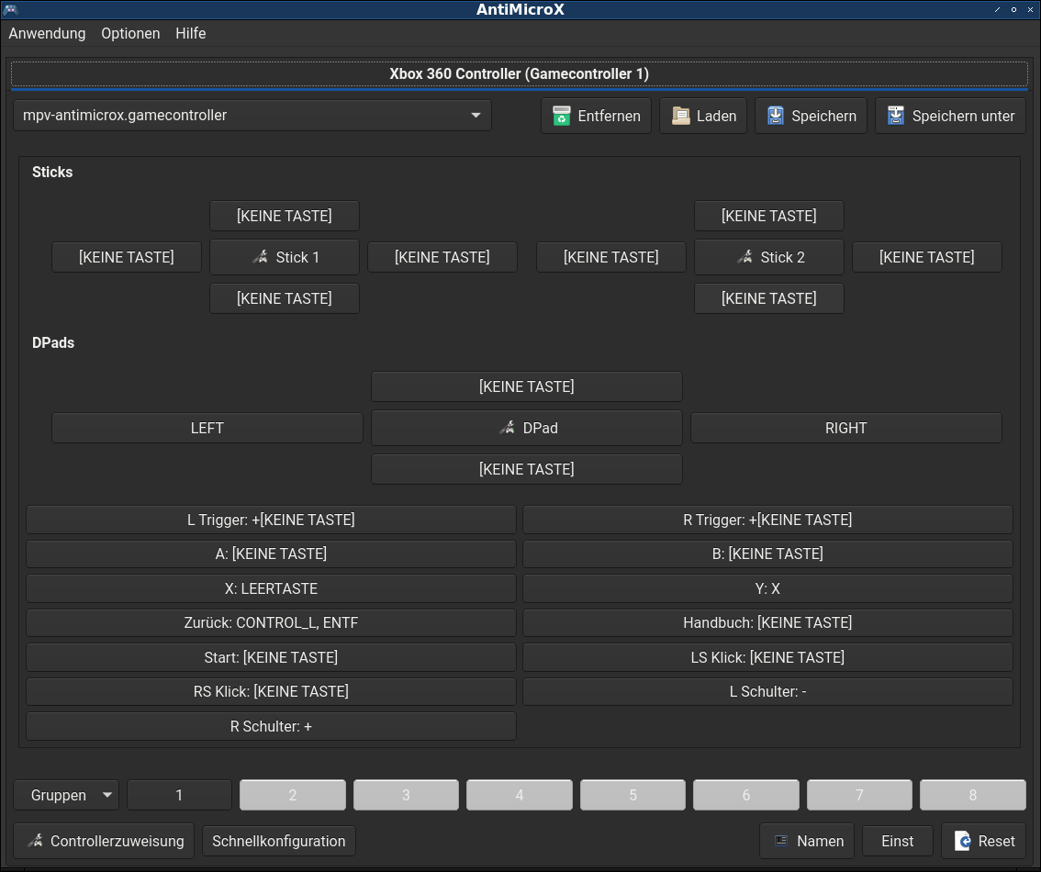Click the LS Klick mapping button
The width and height of the screenshot is (1041, 872).
point(767,657)
